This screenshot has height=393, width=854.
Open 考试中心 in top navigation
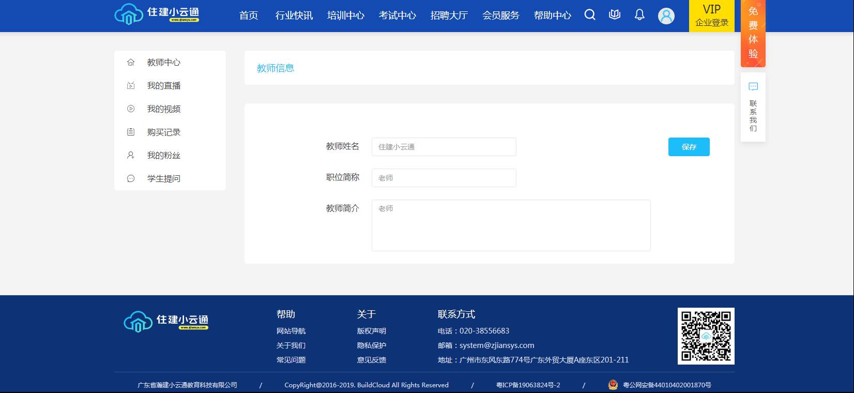[397, 16]
